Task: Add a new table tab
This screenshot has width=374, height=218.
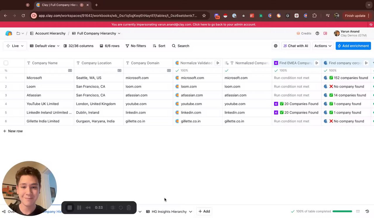Action: click(x=204, y=211)
